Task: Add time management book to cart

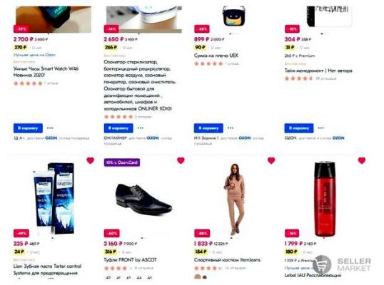Action: [x=299, y=128]
